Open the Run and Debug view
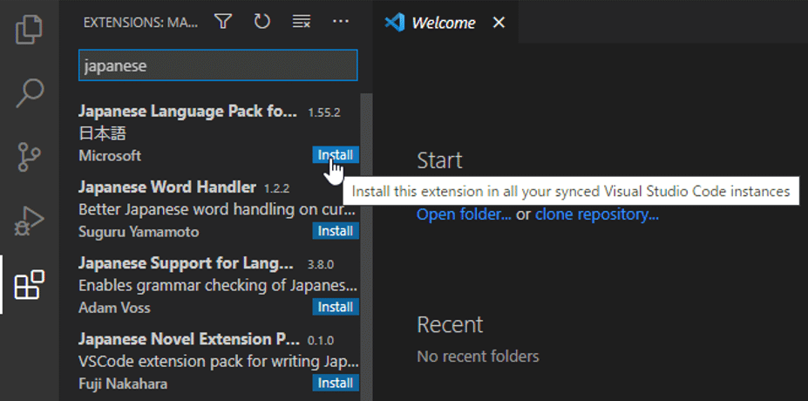808x401 pixels. [x=30, y=221]
